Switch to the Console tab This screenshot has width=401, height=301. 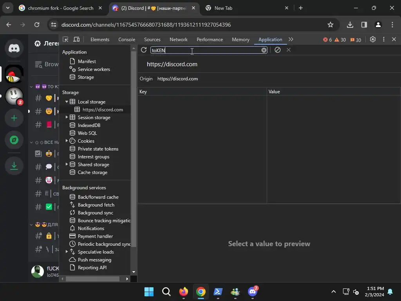point(126,40)
